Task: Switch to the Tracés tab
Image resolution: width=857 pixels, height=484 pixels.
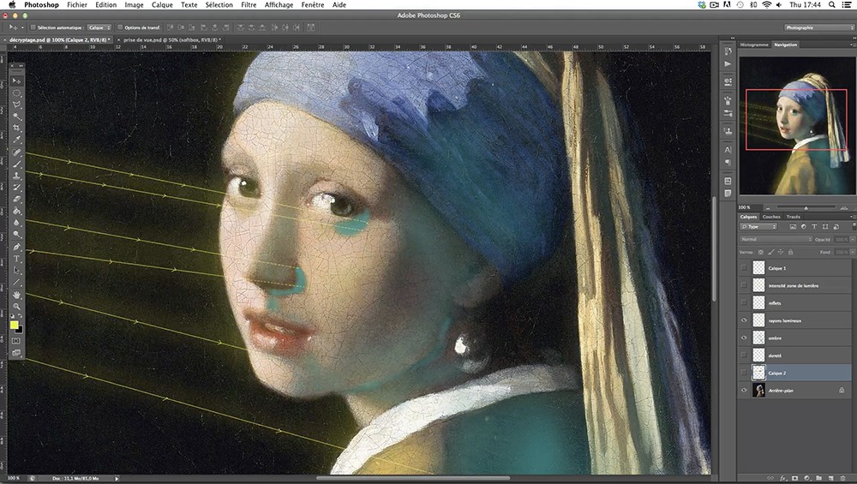Action: (793, 217)
